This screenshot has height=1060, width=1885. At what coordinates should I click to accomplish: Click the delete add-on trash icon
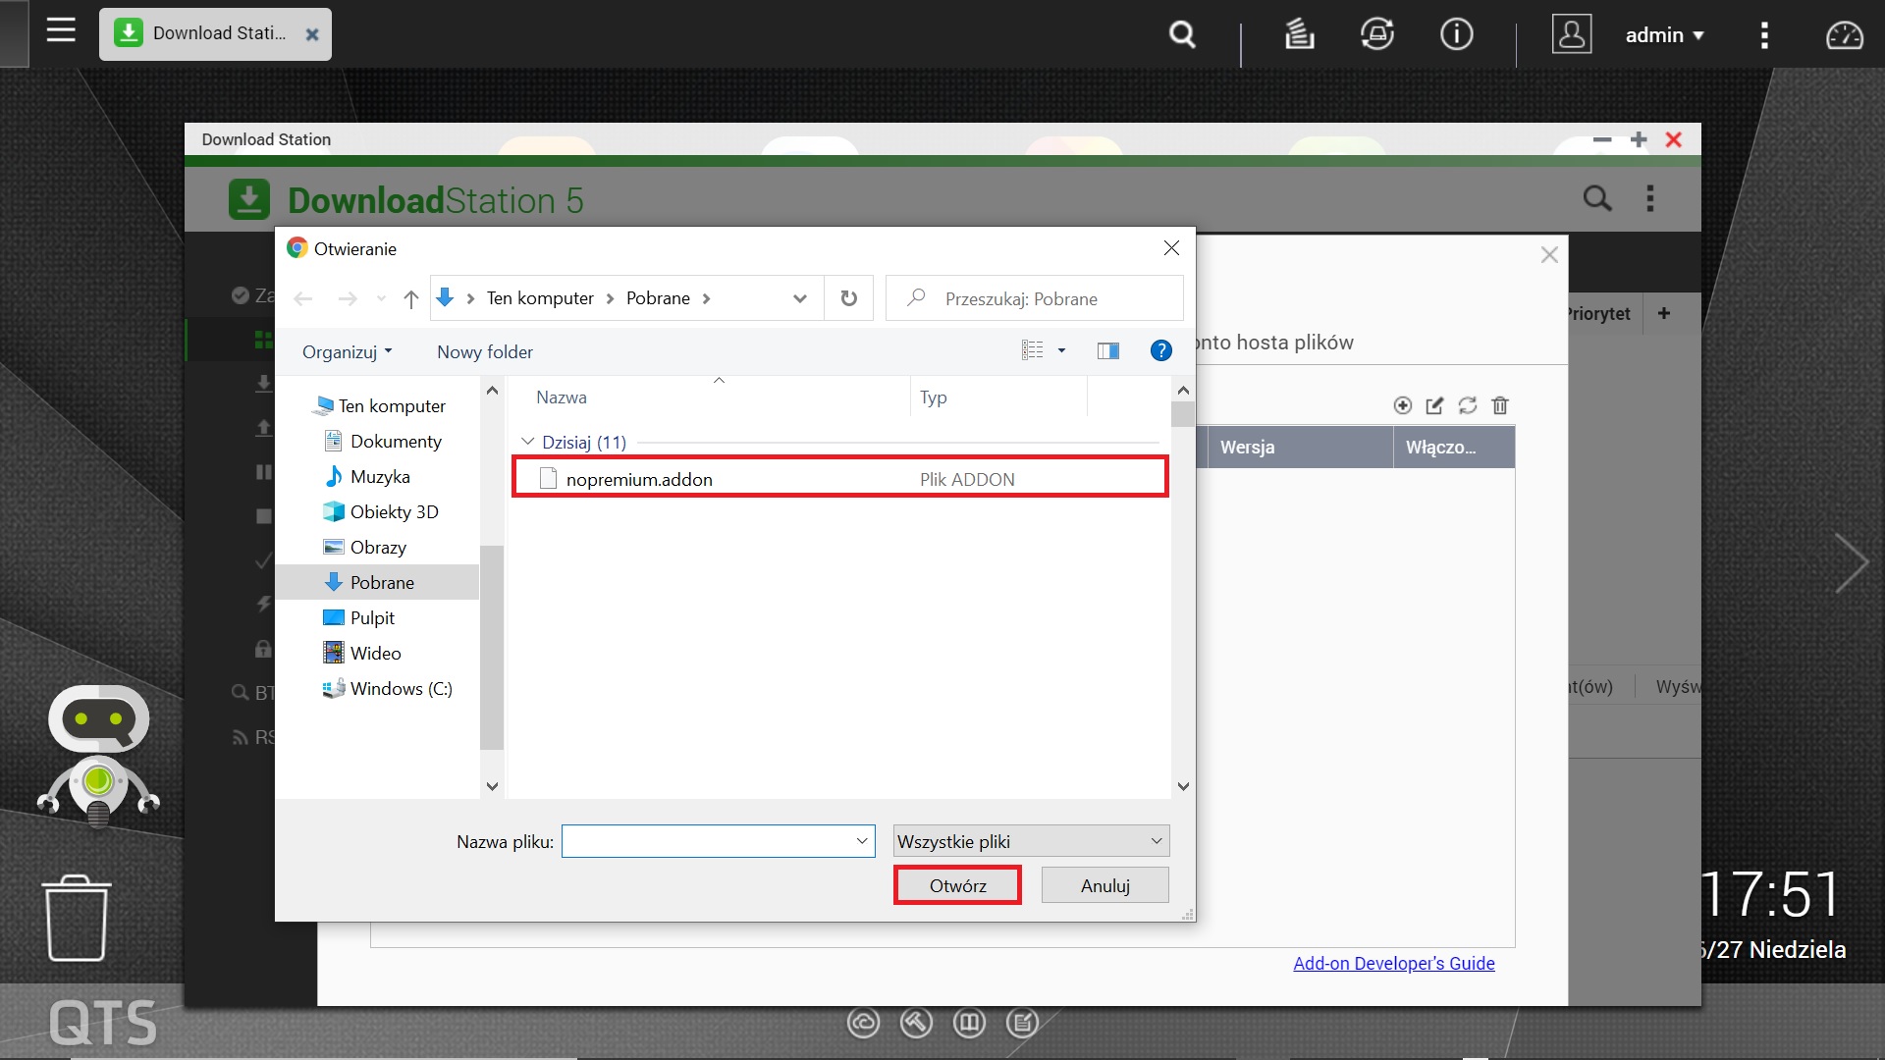tap(1500, 405)
